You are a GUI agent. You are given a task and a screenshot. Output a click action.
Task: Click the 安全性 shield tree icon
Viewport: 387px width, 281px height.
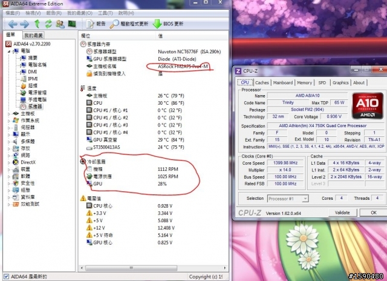[16, 183]
